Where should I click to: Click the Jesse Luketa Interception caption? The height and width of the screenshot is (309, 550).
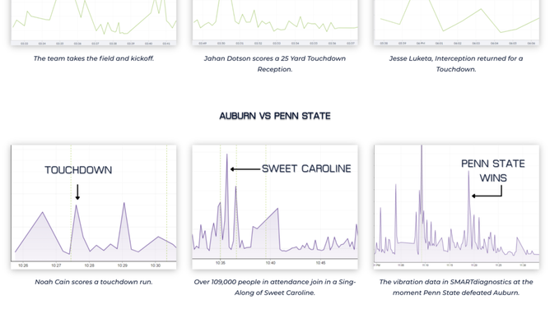click(456, 63)
